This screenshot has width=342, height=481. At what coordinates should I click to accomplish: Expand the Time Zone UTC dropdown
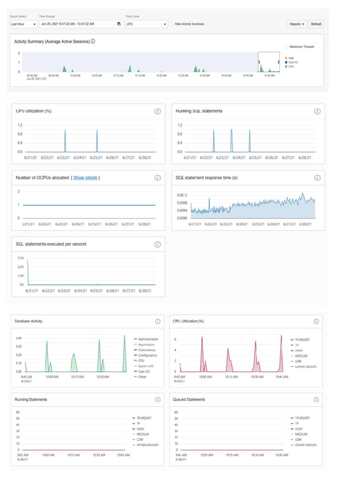[x=146, y=24]
